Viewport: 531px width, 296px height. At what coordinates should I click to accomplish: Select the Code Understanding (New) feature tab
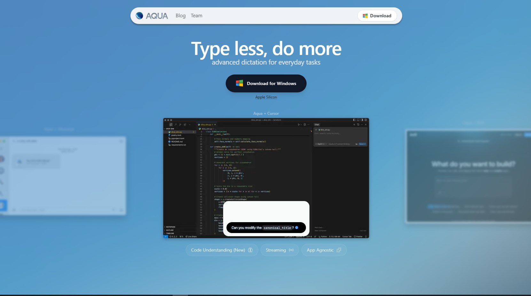click(222, 250)
